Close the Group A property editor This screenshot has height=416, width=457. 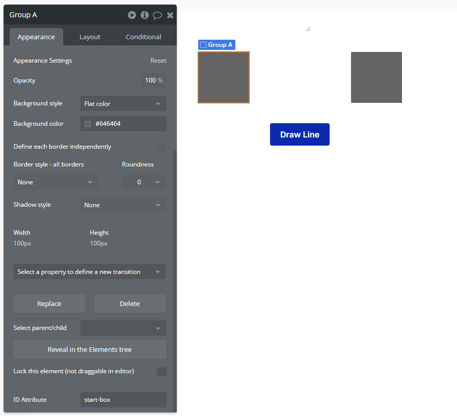click(x=170, y=15)
